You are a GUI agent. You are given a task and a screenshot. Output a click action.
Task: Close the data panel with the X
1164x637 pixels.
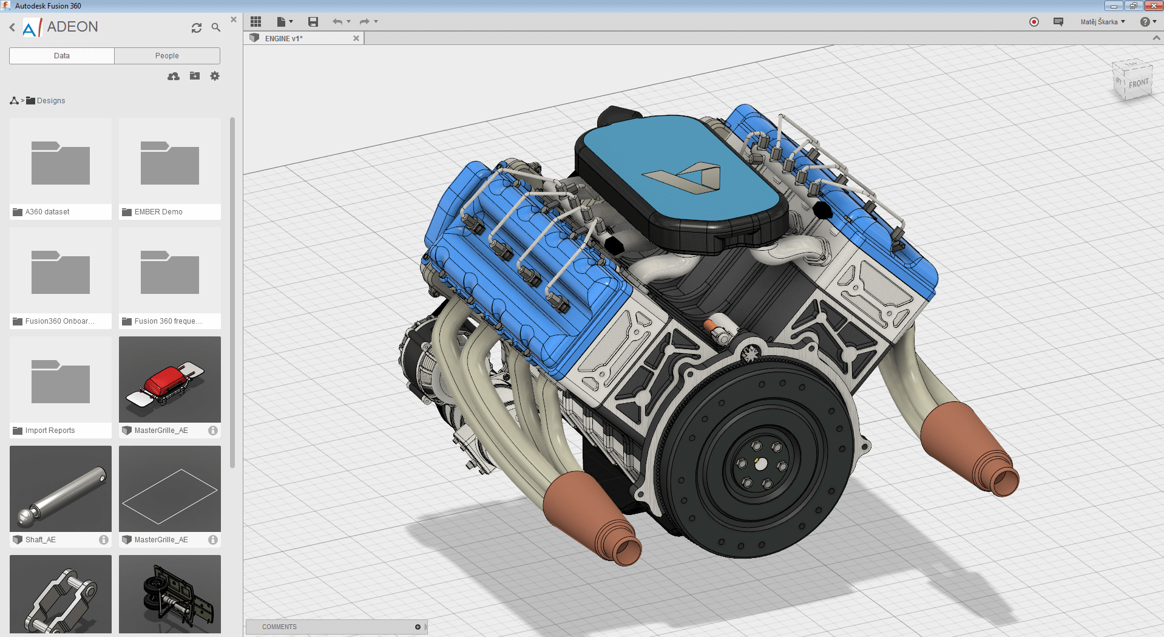pos(234,19)
